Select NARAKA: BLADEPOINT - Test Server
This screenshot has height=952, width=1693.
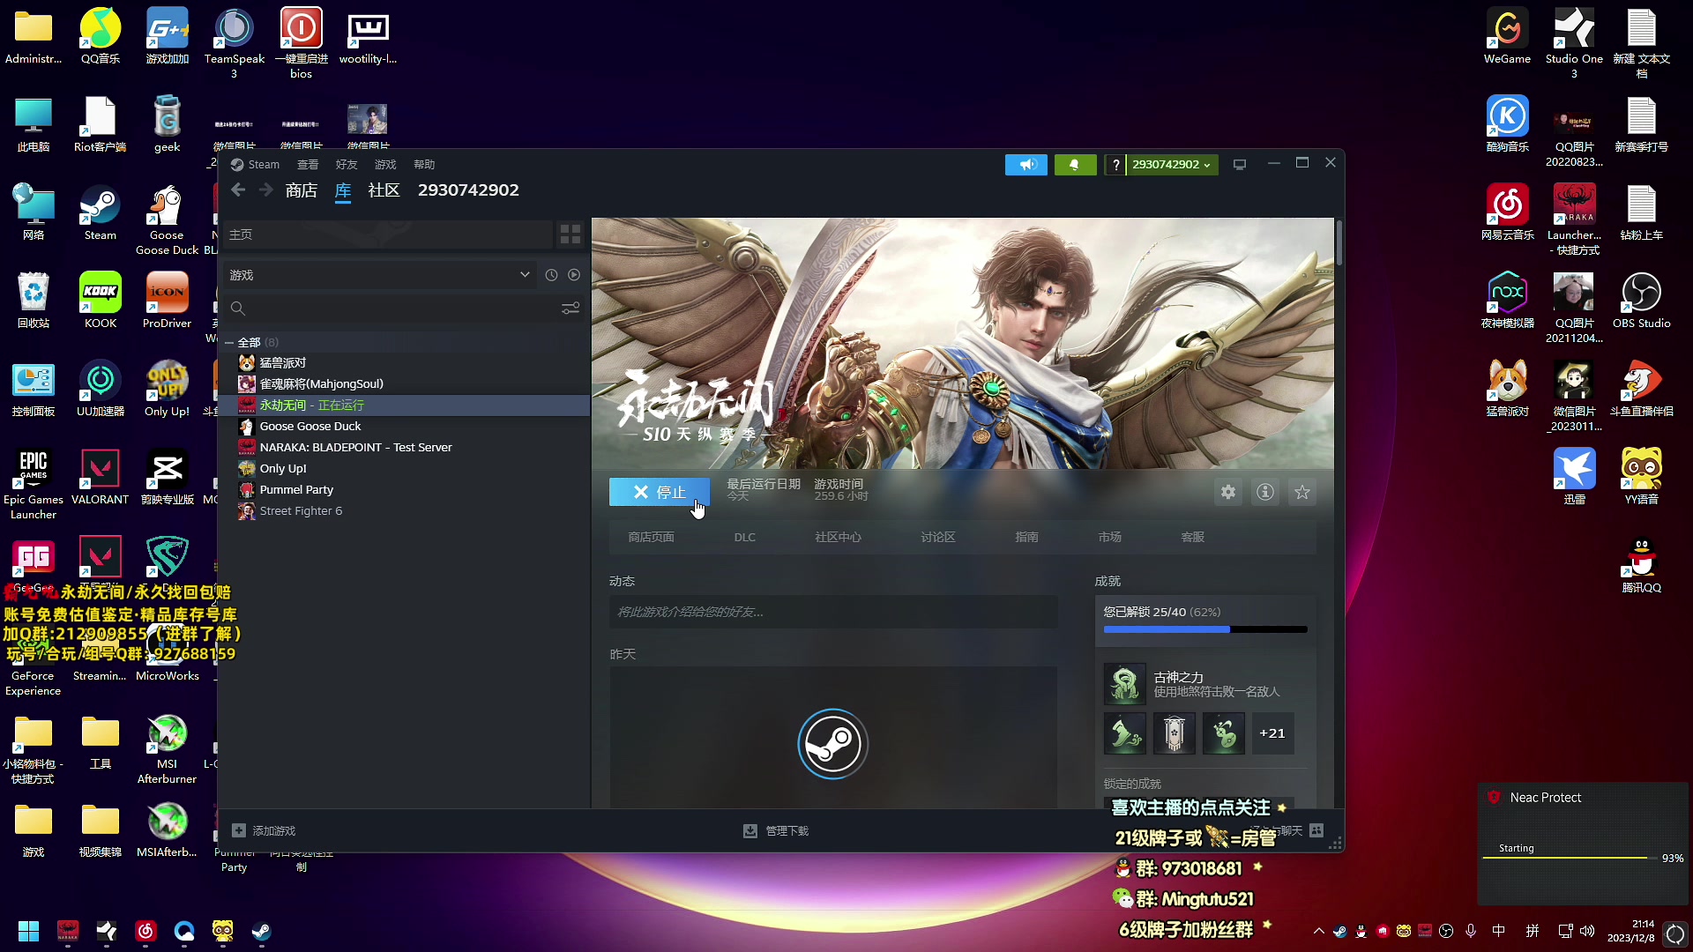[406, 448]
